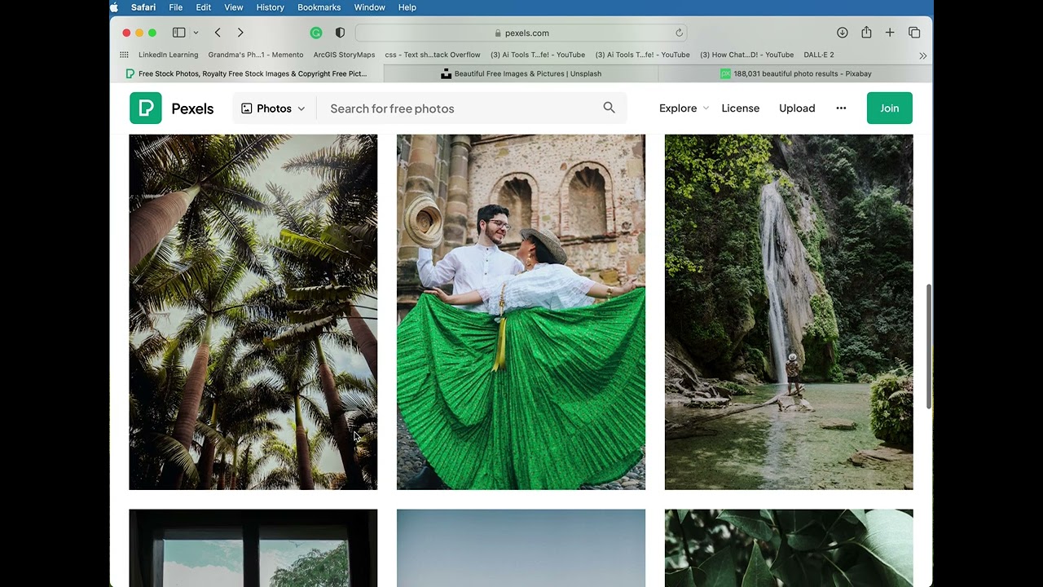Open the green leaves photo thumbnail
1043x587 pixels.
click(789, 548)
